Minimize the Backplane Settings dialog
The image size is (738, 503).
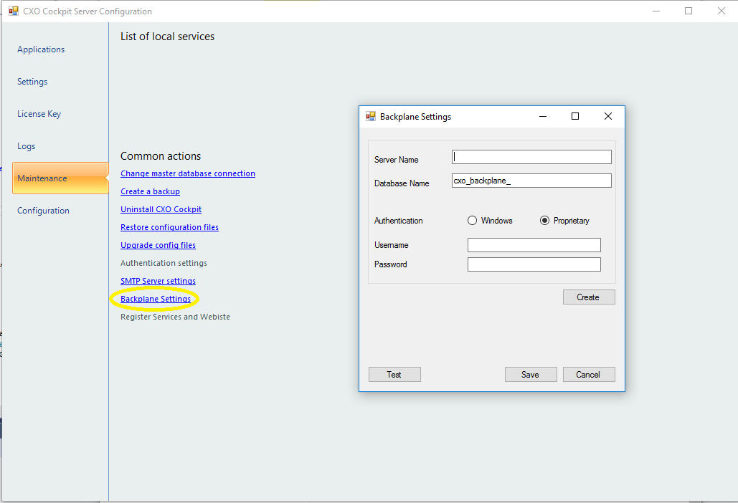pos(543,116)
